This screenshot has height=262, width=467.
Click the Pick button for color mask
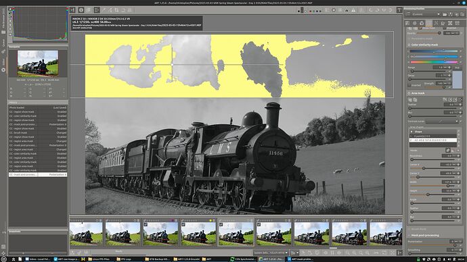(x=457, y=68)
